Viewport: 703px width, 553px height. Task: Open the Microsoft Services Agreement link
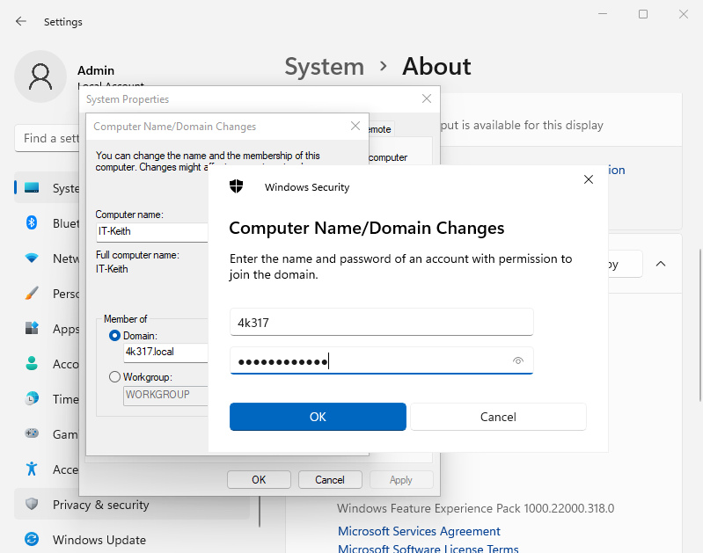[419, 531]
